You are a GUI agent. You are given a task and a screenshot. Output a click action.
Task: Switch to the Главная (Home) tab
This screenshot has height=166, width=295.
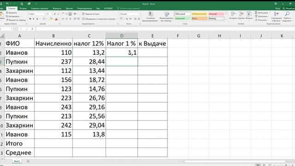click(x=12, y=8)
